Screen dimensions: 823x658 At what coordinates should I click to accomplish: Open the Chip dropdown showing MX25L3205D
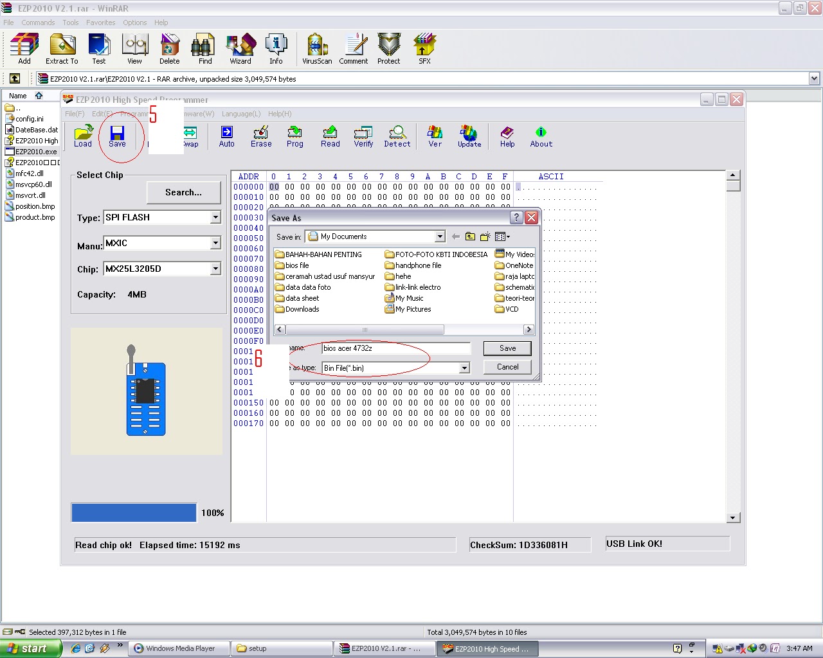click(215, 269)
